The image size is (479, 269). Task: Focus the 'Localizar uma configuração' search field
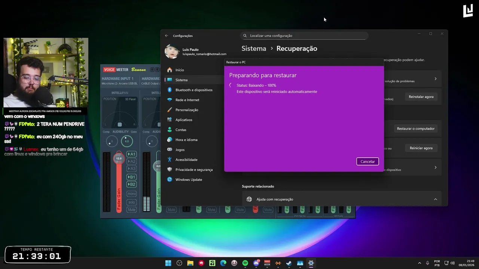coord(304,36)
